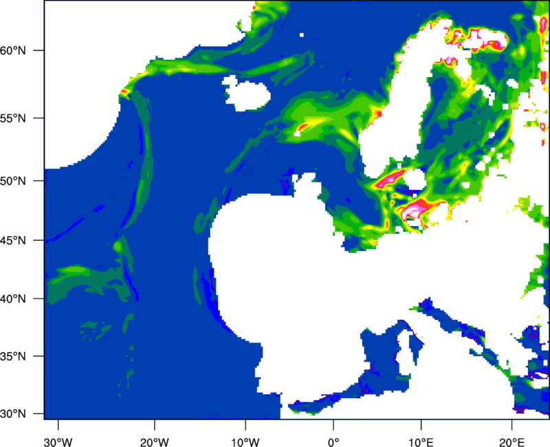Click the 45°N latitude label
The height and width of the screenshot is (447, 550).
[13, 240]
